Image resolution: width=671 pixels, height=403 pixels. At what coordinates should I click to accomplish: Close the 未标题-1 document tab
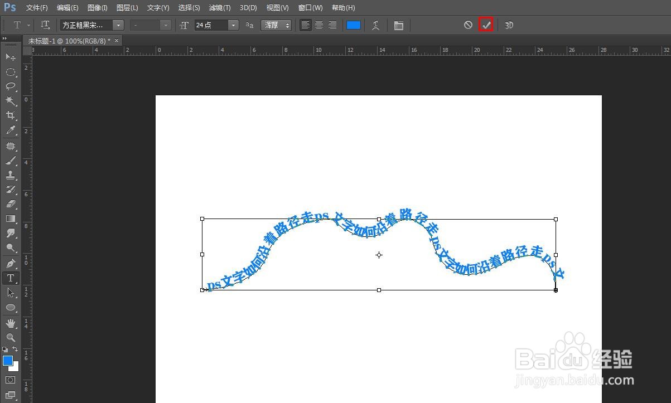(117, 41)
